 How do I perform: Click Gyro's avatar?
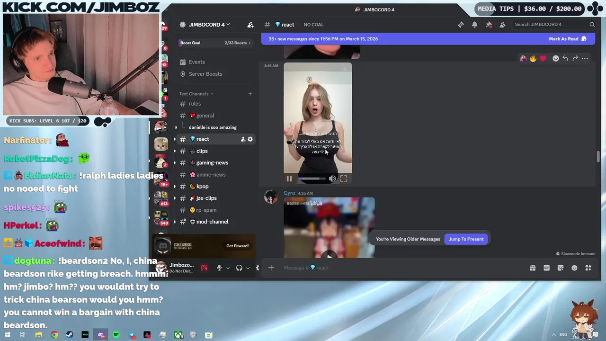pyautogui.click(x=271, y=197)
